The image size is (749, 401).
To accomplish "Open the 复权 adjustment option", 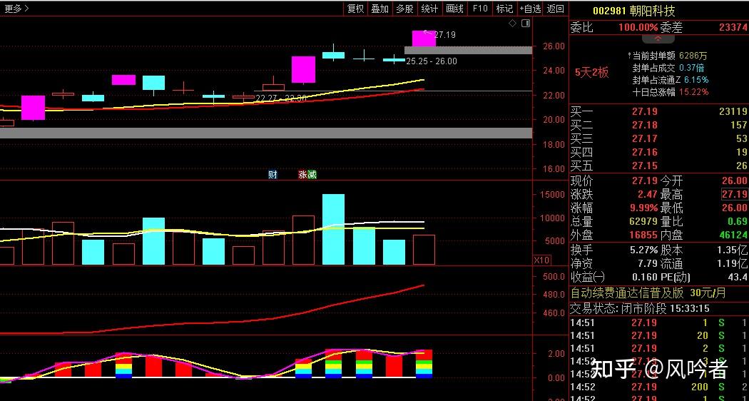I will (x=355, y=9).
